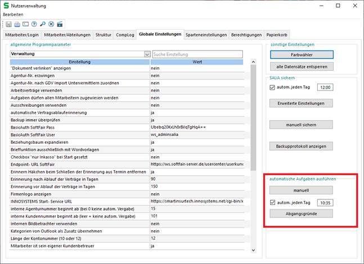Image resolution: width=364 pixels, height=264 pixels.
Task: Click the save disk icon in toolbar
Action: (9, 24)
